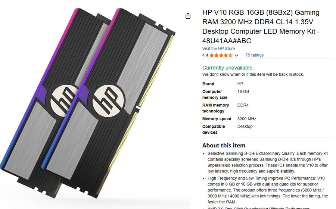Click the RAM memory technology DDR4 value
This screenshot has width=336, height=209.
tap(243, 105)
